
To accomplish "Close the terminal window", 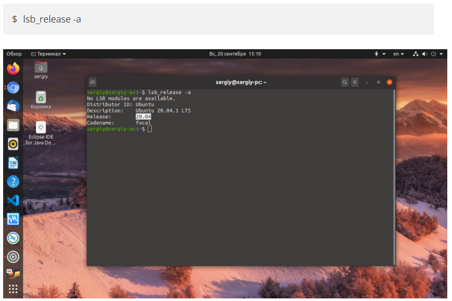I will (x=390, y=82).
